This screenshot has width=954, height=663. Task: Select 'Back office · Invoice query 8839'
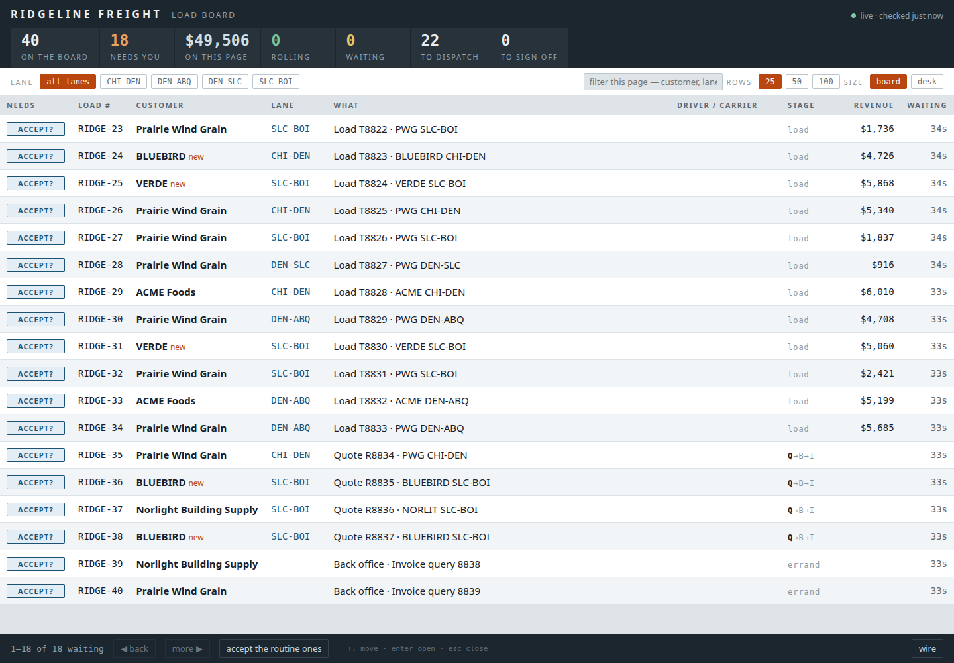(x=407, y=591)
